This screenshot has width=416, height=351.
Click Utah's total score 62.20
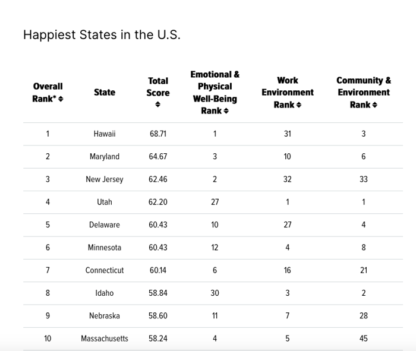[x=158, y=202]
